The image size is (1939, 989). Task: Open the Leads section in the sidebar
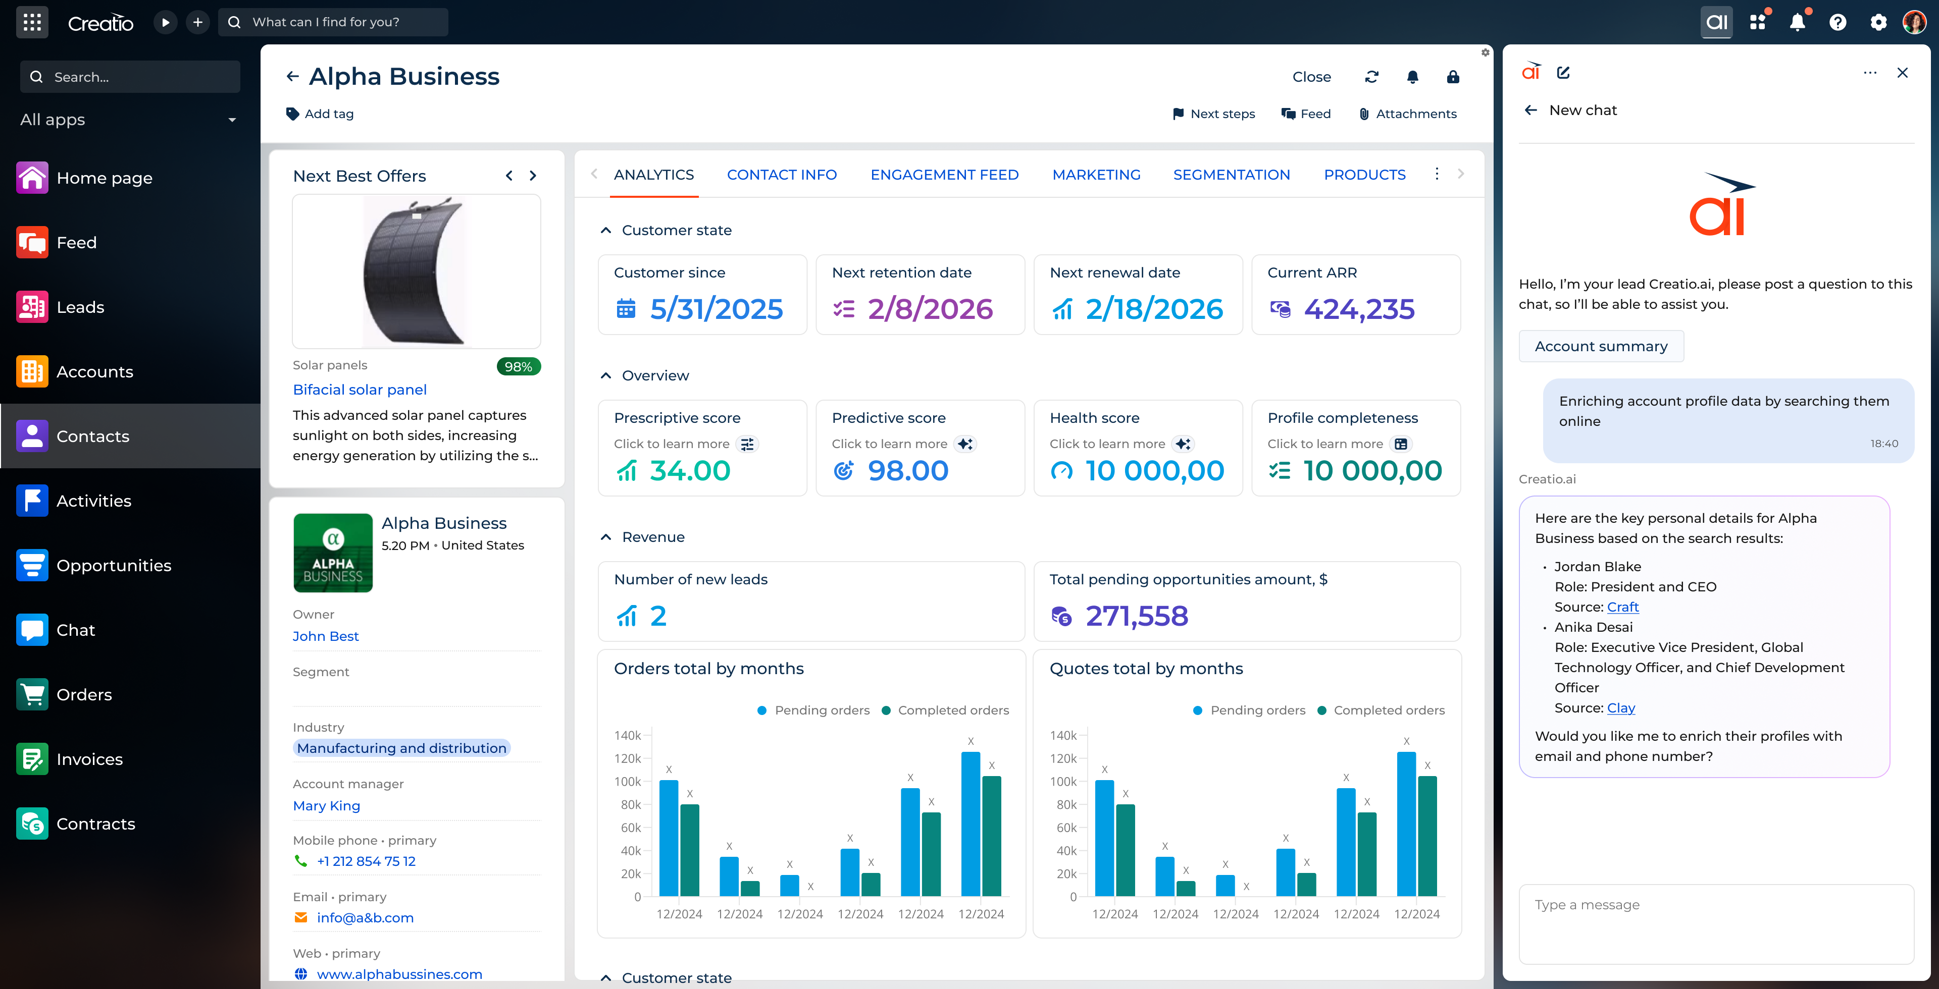[80, 307]
